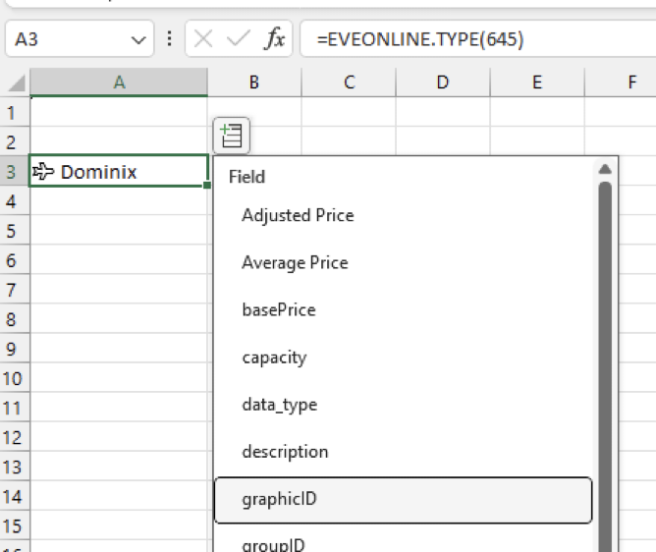Open the Insert Function fx button
This screenshot has width=656, height=552.
point(275,39)
